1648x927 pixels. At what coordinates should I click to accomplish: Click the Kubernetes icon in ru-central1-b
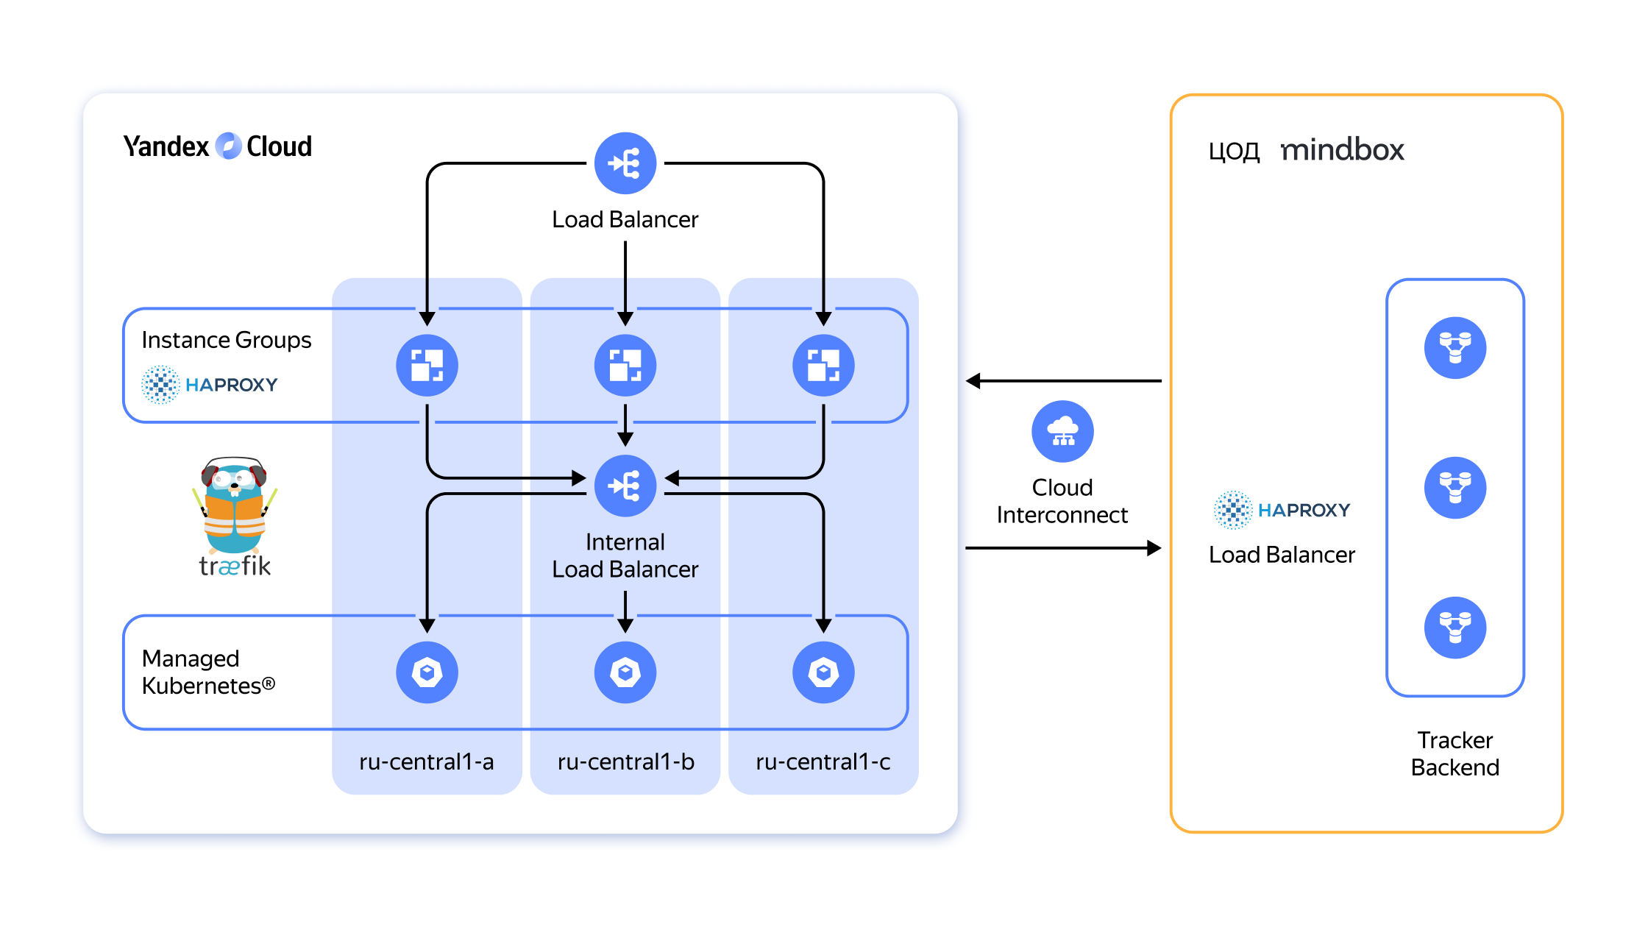(625, 672)
